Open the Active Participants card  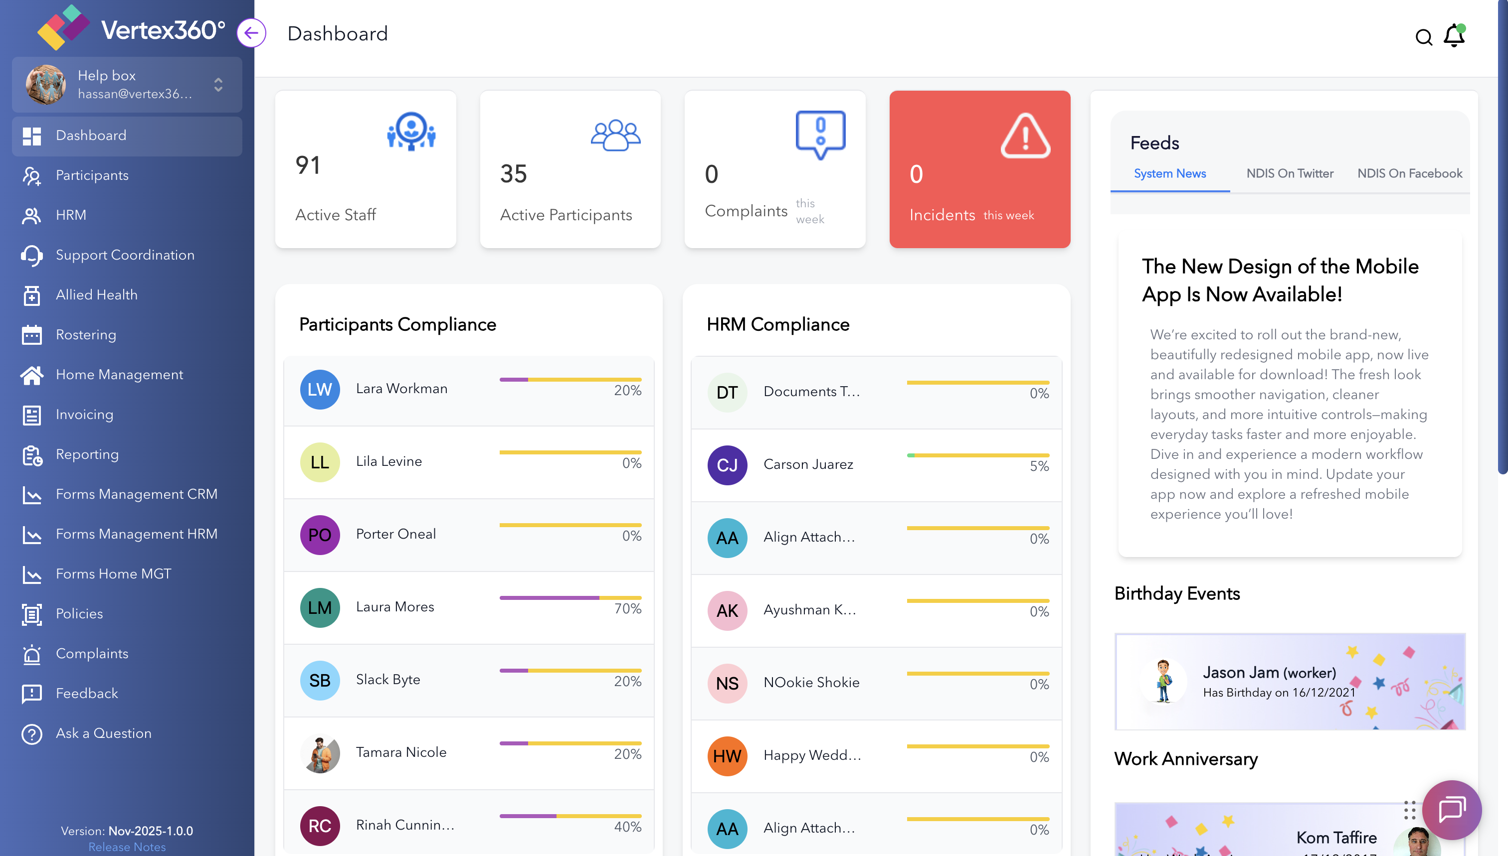[569, 169]
